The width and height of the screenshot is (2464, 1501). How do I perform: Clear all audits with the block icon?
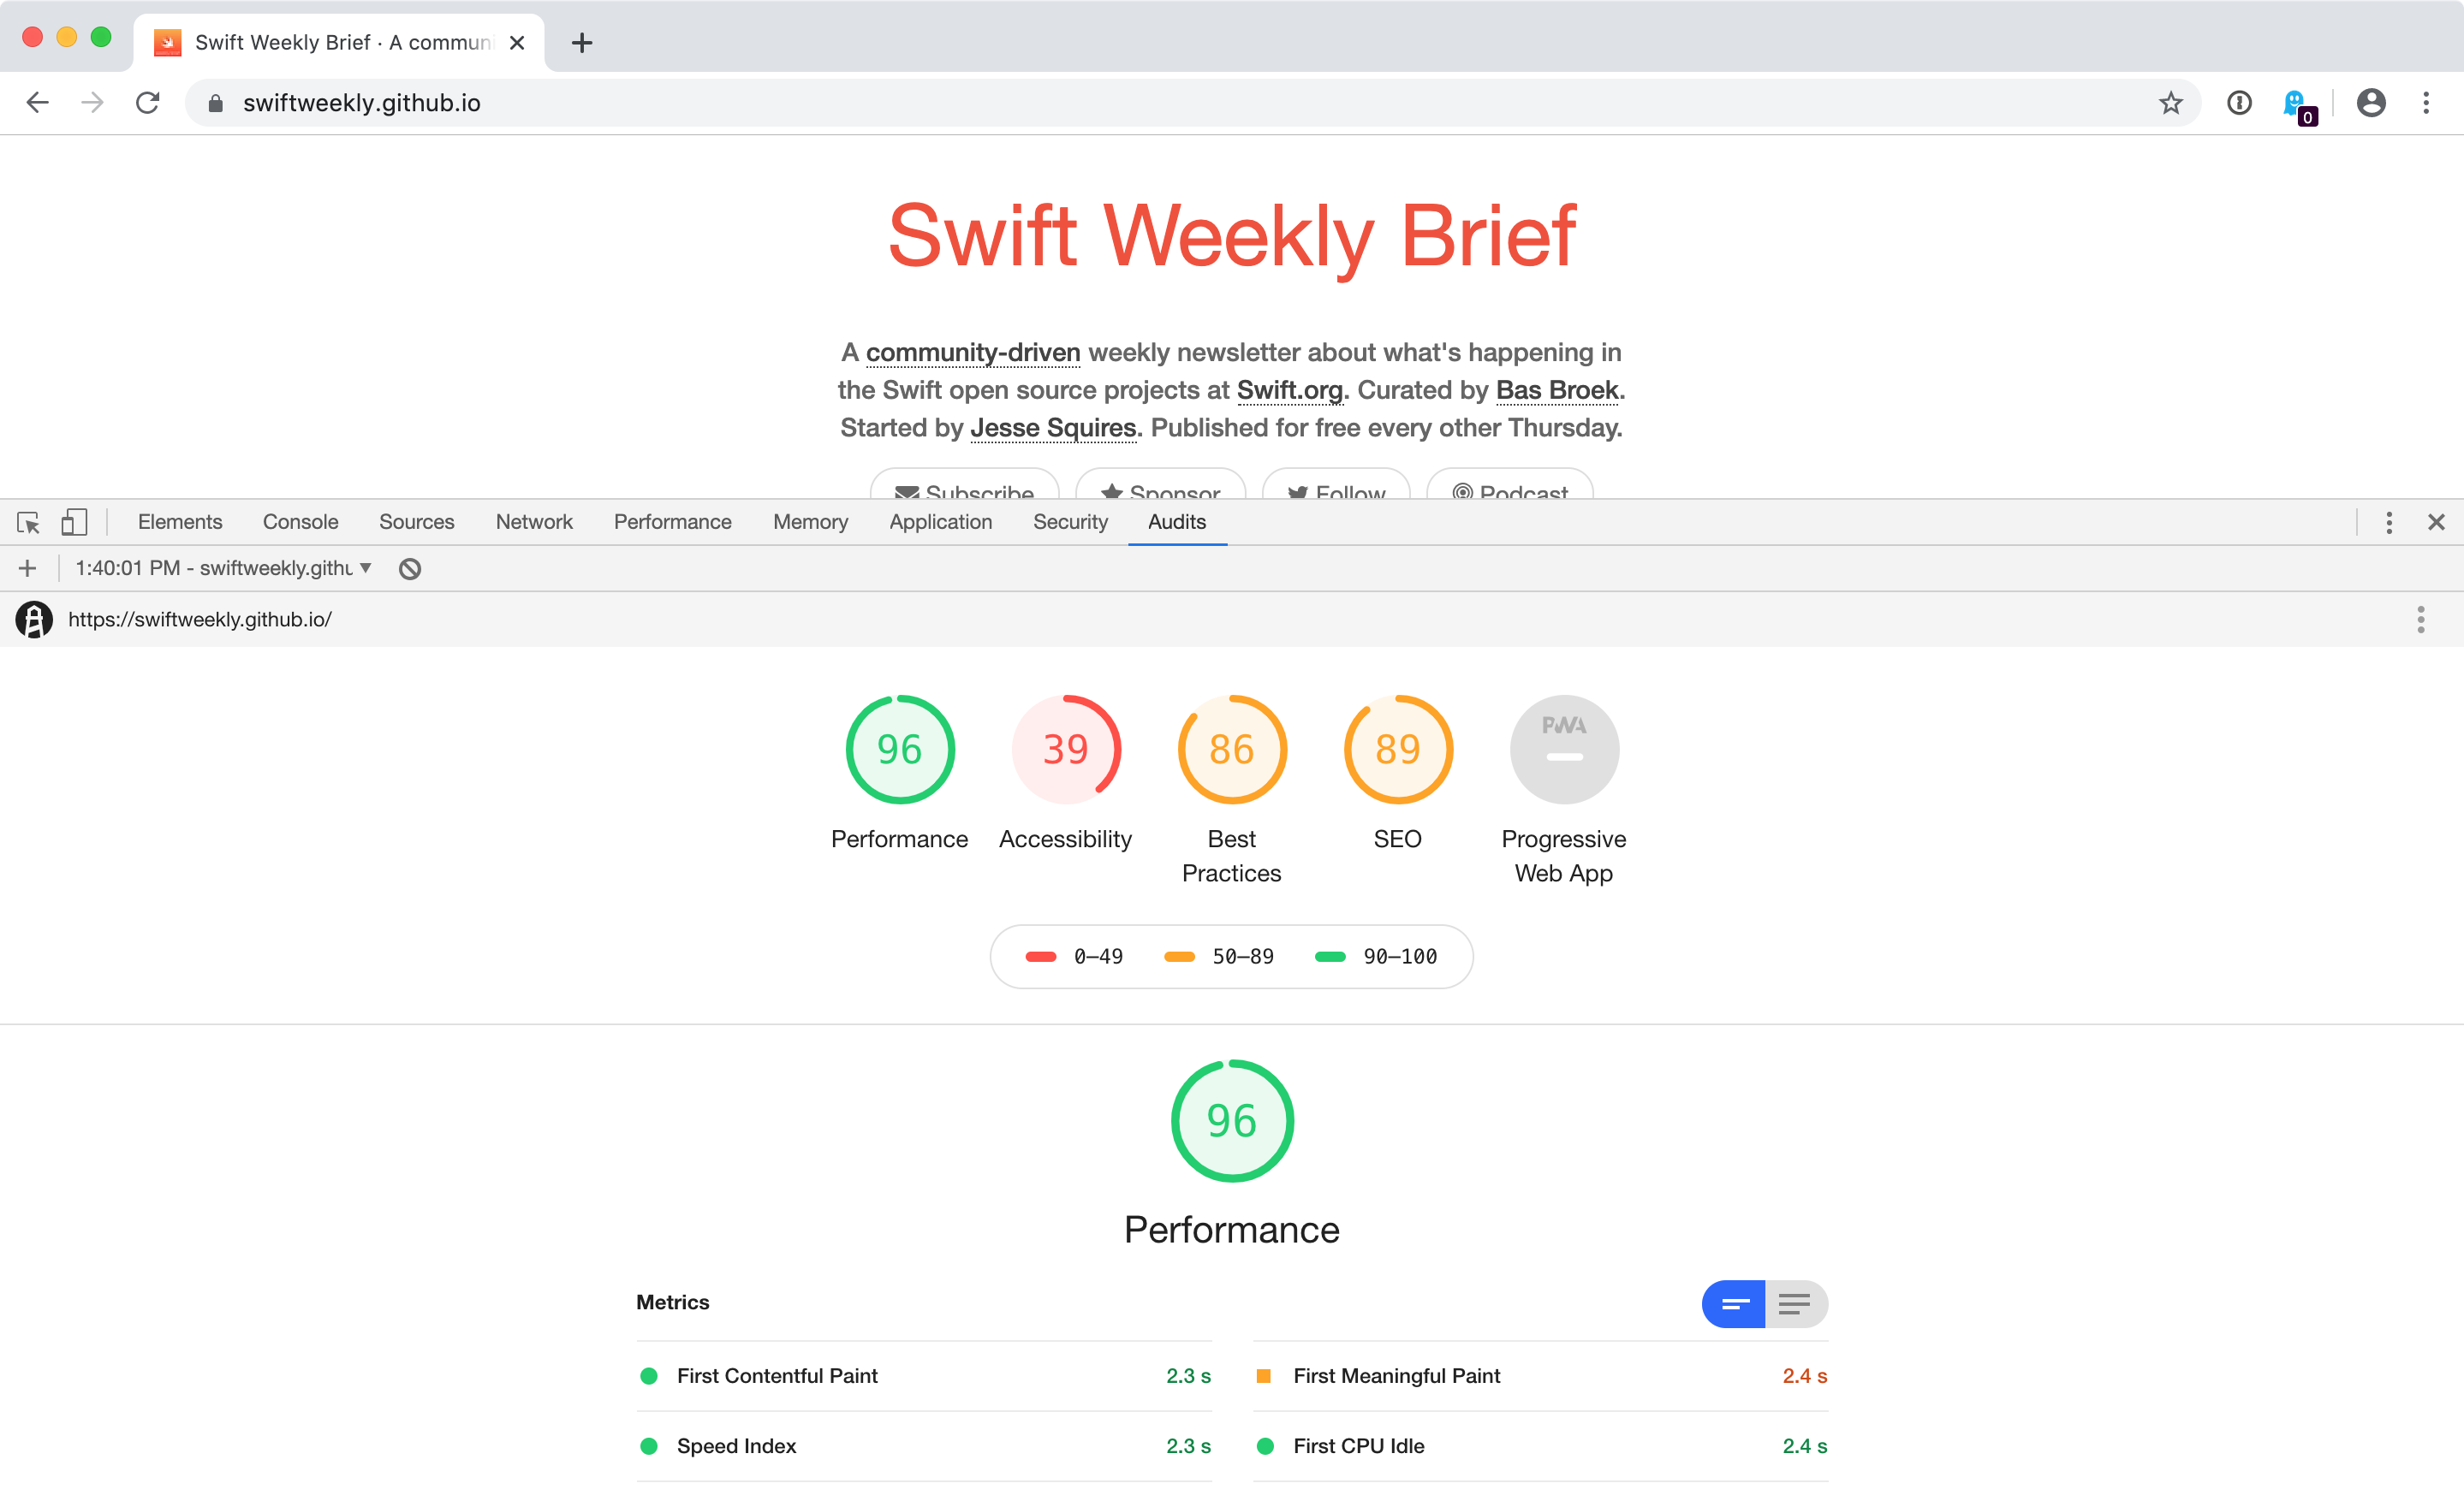tap(410, 568)
